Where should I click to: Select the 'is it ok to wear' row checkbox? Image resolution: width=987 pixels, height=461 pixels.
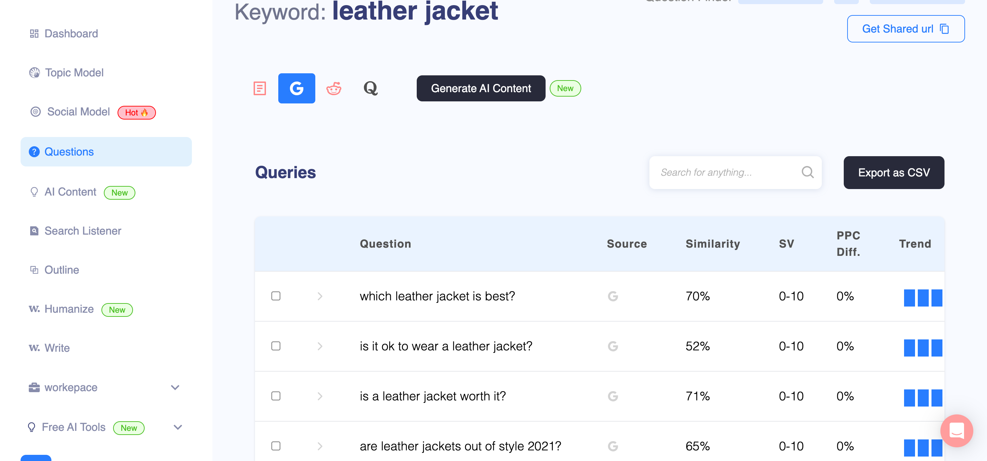click(276, 346)
